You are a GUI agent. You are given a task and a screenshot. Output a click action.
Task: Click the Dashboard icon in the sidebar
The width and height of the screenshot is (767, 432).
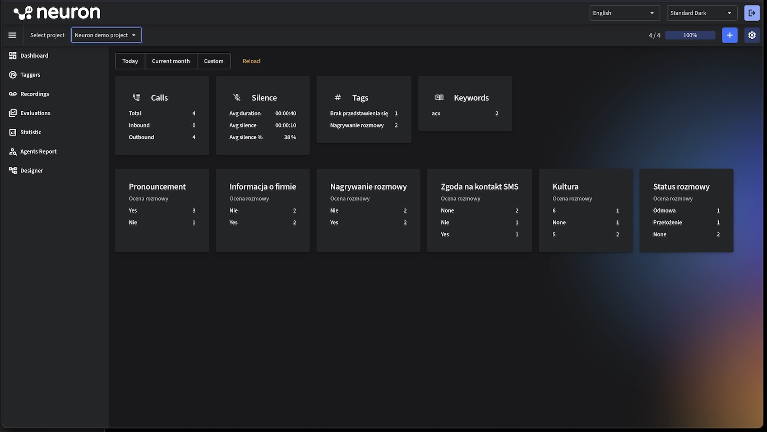[x=13, y=55]
